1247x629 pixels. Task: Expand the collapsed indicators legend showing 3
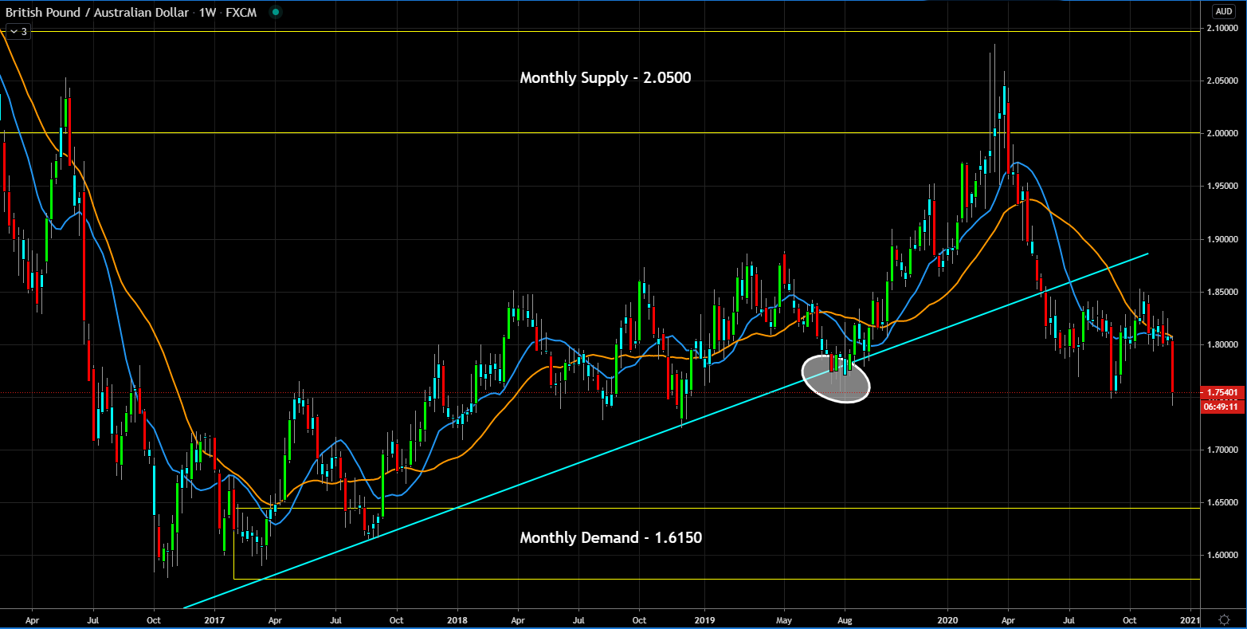click(x=18, y=32)
